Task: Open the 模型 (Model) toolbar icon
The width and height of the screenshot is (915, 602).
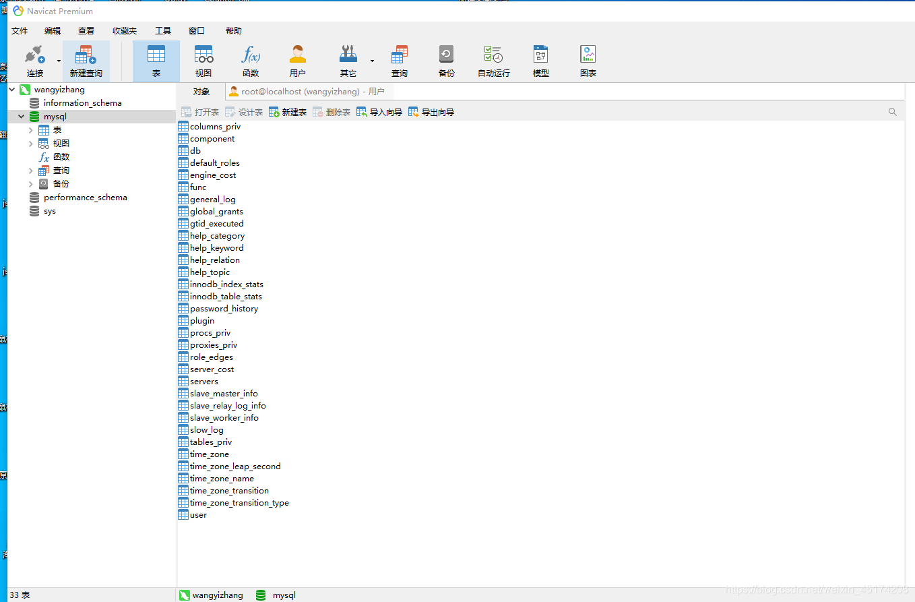Action: (541, 61)
